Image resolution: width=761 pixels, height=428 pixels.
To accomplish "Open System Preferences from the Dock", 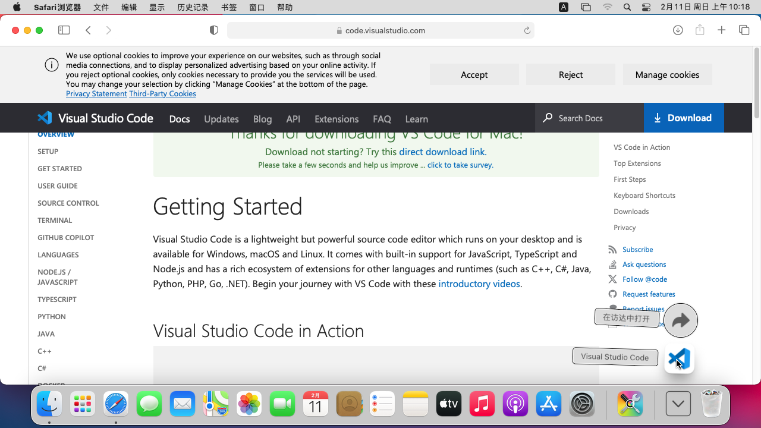I will click(x=582, y=405).
